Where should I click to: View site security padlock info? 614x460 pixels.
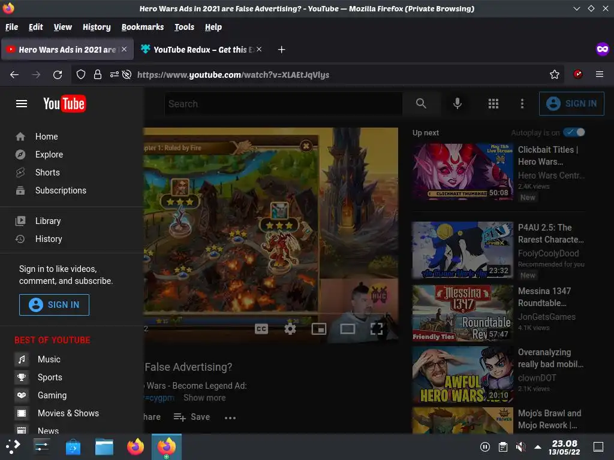pyautogui.click(x=98, y=74)
